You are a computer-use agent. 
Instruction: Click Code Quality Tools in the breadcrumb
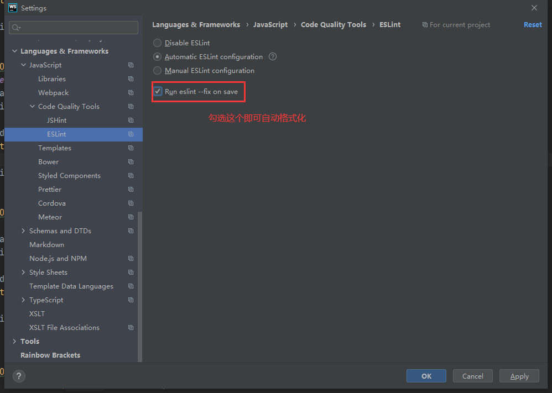pyautogui.click(x=334, y=25)
